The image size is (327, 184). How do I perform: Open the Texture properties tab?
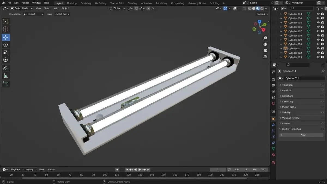(x=273, y=162)
